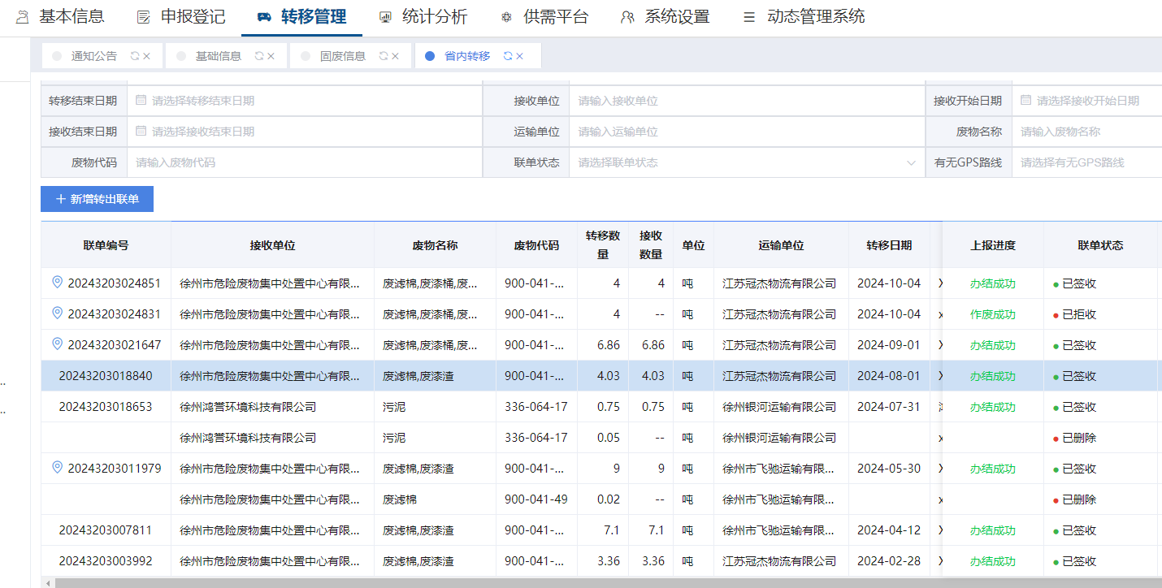Close the 固废信息 tab
This screenshot has height=588, width=1162.
pos(396,56)
